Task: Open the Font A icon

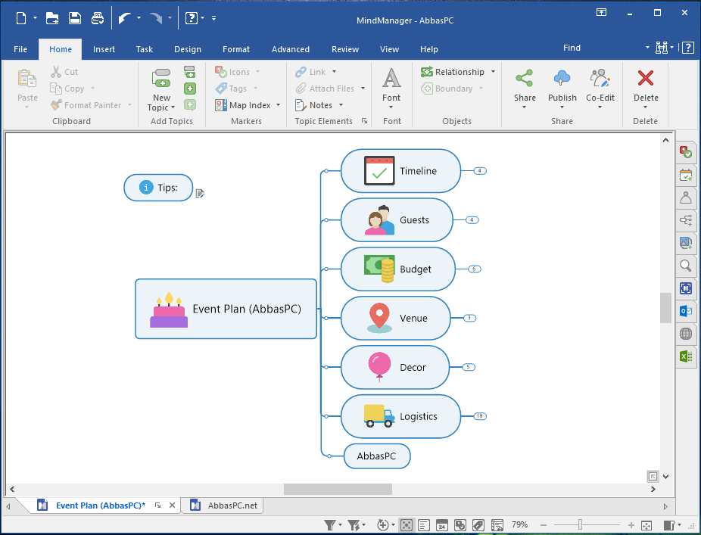Action: pos(391,78)
